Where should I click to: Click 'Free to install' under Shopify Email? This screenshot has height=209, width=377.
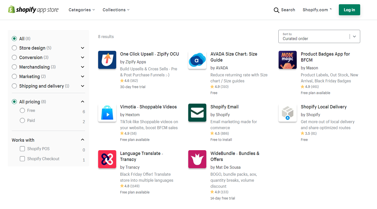[221, 140]
